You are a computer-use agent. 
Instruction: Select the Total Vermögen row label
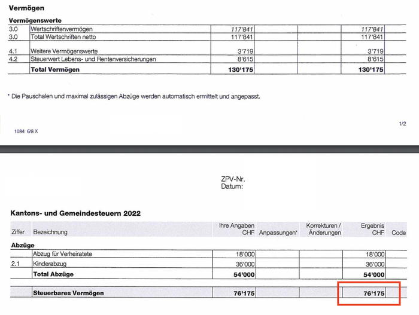(x=55, y=69)
